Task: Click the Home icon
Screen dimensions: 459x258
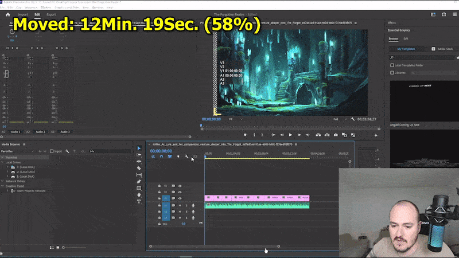Action: coord(8,15)
